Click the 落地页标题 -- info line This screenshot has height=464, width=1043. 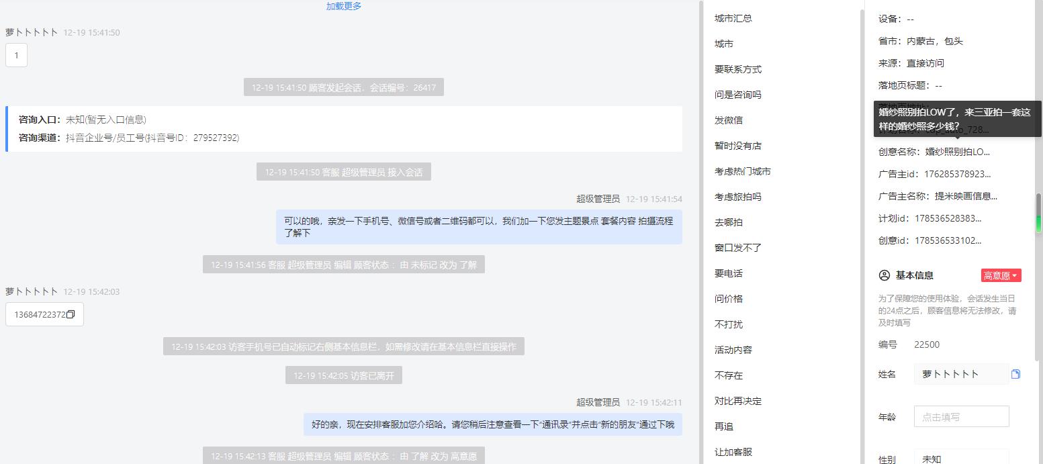910,85
